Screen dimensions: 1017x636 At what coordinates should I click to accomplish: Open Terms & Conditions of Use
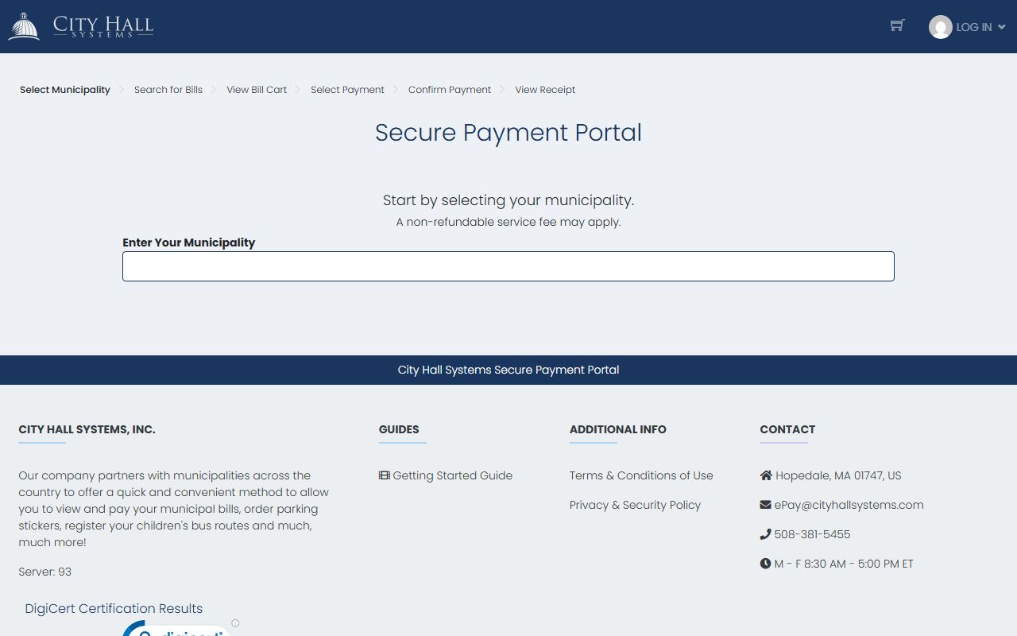[x=641, y=475]
